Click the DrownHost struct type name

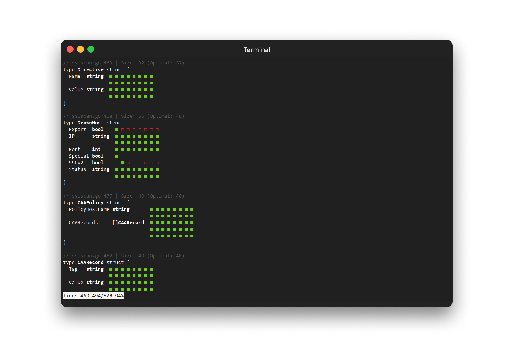click(x=90, y=123)
